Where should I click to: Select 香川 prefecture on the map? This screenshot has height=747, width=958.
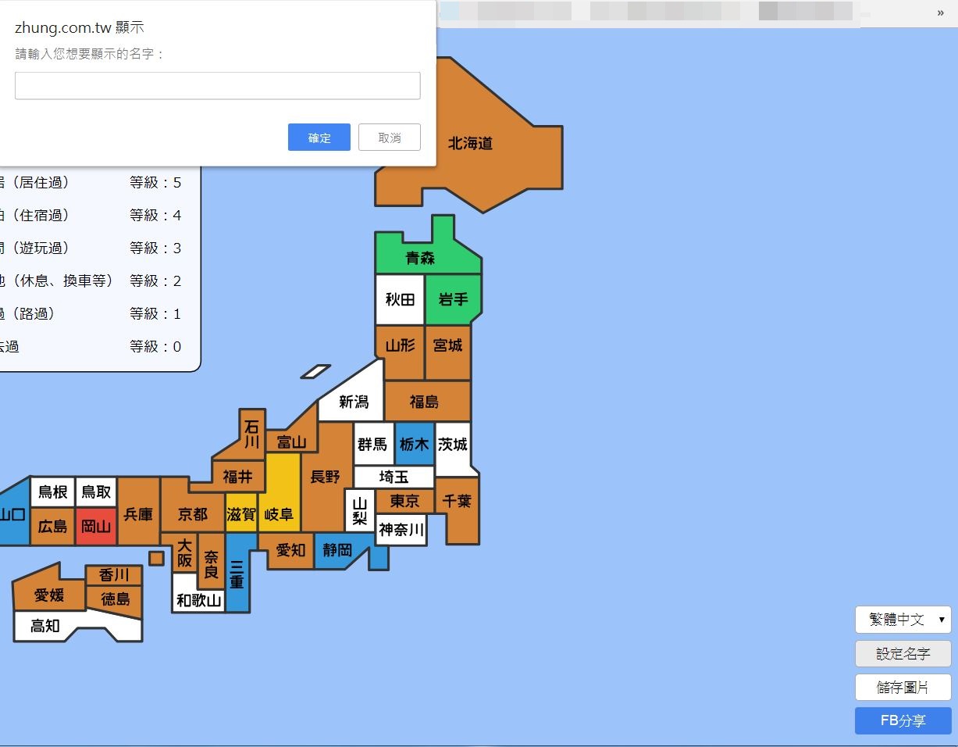coord(114,575)
